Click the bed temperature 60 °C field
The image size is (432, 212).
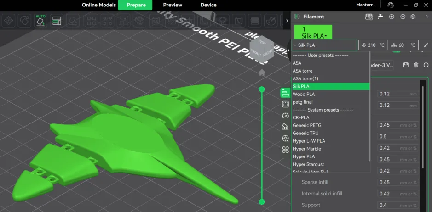(x=403, y=45)
